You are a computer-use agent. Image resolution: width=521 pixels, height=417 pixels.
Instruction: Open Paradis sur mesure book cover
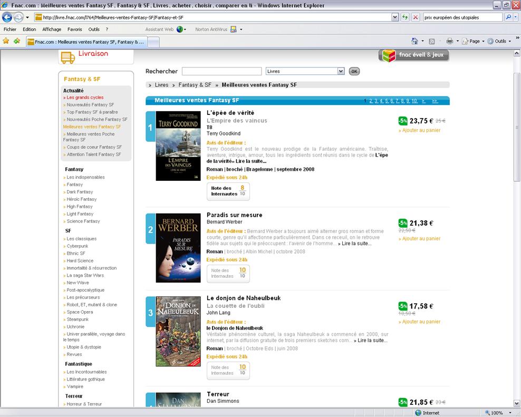[x=178, y=248]
